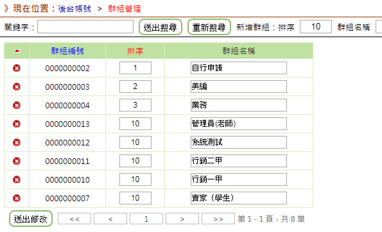The height and width of the screenshot is (232, 382).
Task: Click the 關鍵字 label
Action: coord(19,27)
